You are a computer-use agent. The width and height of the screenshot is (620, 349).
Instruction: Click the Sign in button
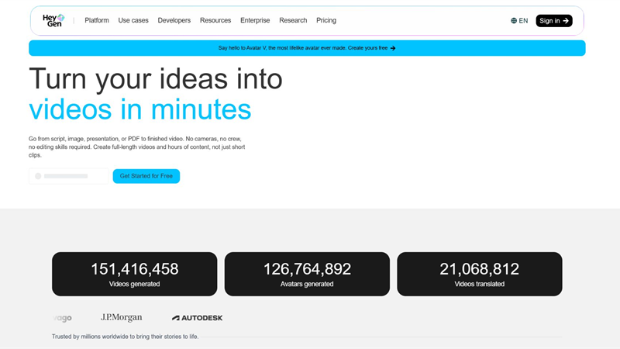pyautogui.click(x=554, y=21)
